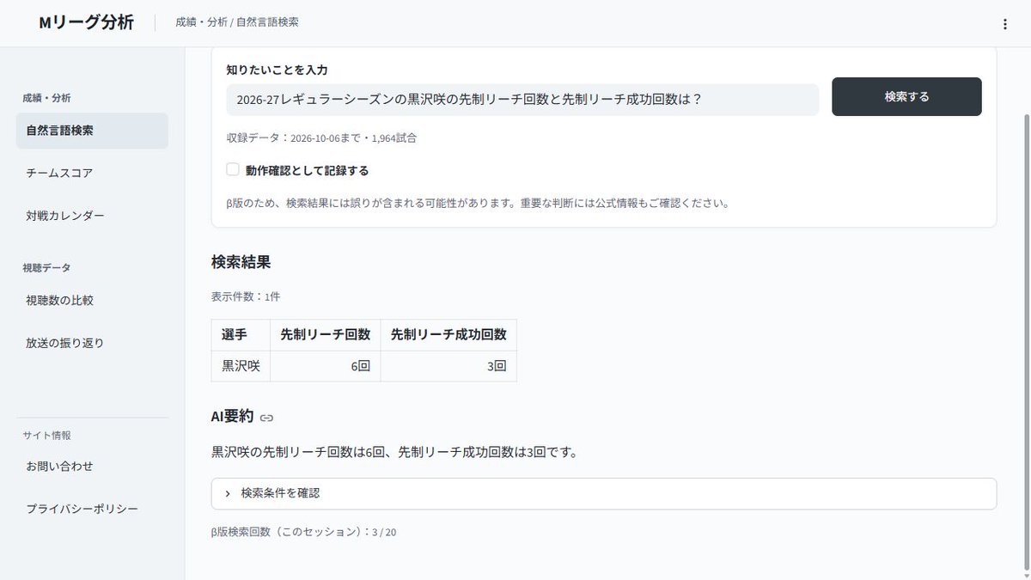Select 放送の振り返り sidebar item
Viewport: 1031px width, 580px height.
tap(92, 343)
